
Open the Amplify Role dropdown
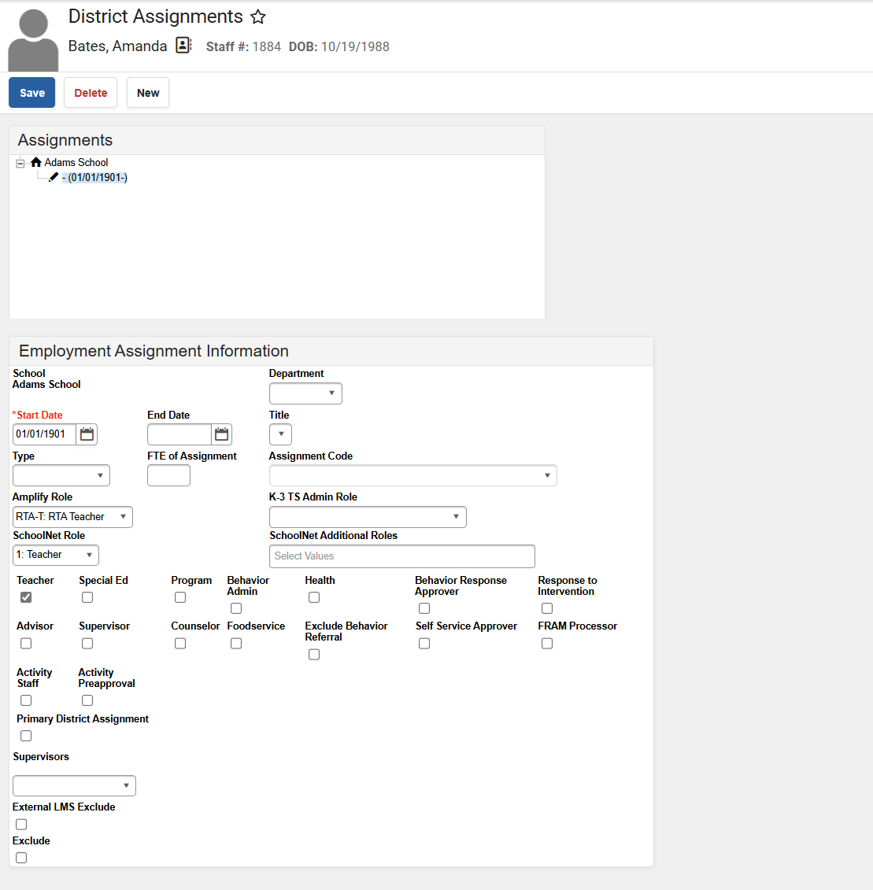72,517
